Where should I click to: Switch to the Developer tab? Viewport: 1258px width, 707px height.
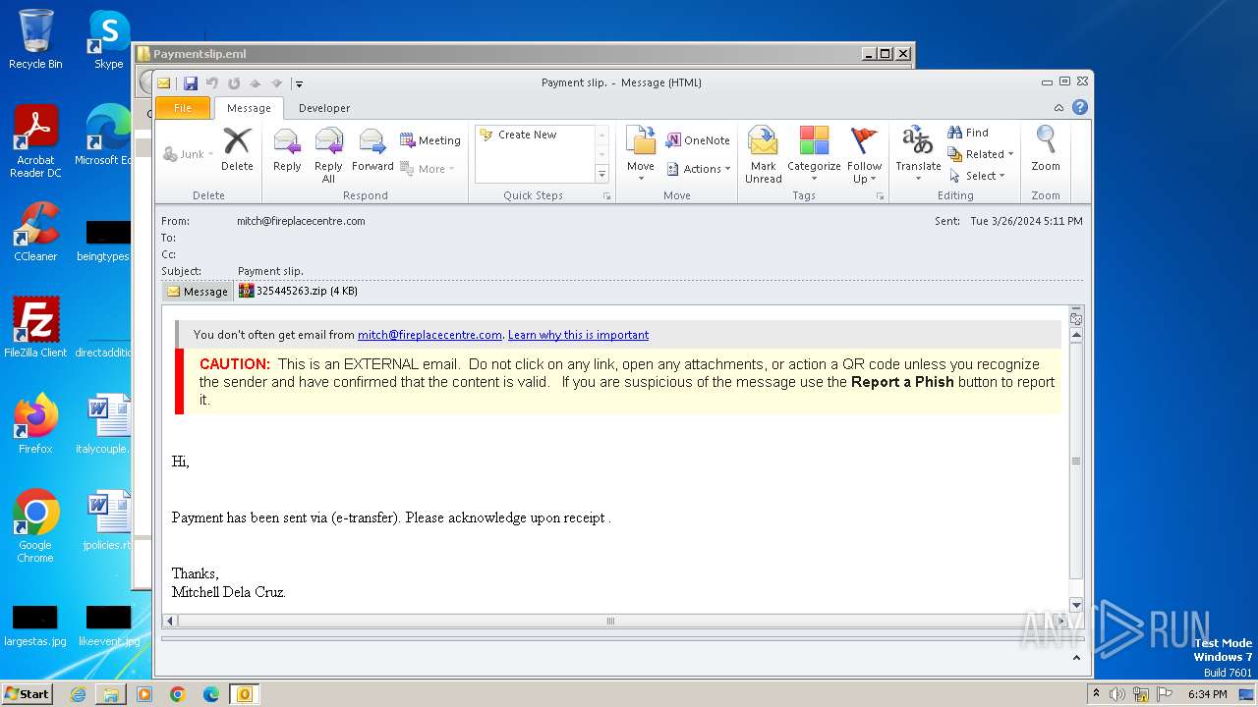click(x=324, y=108)
